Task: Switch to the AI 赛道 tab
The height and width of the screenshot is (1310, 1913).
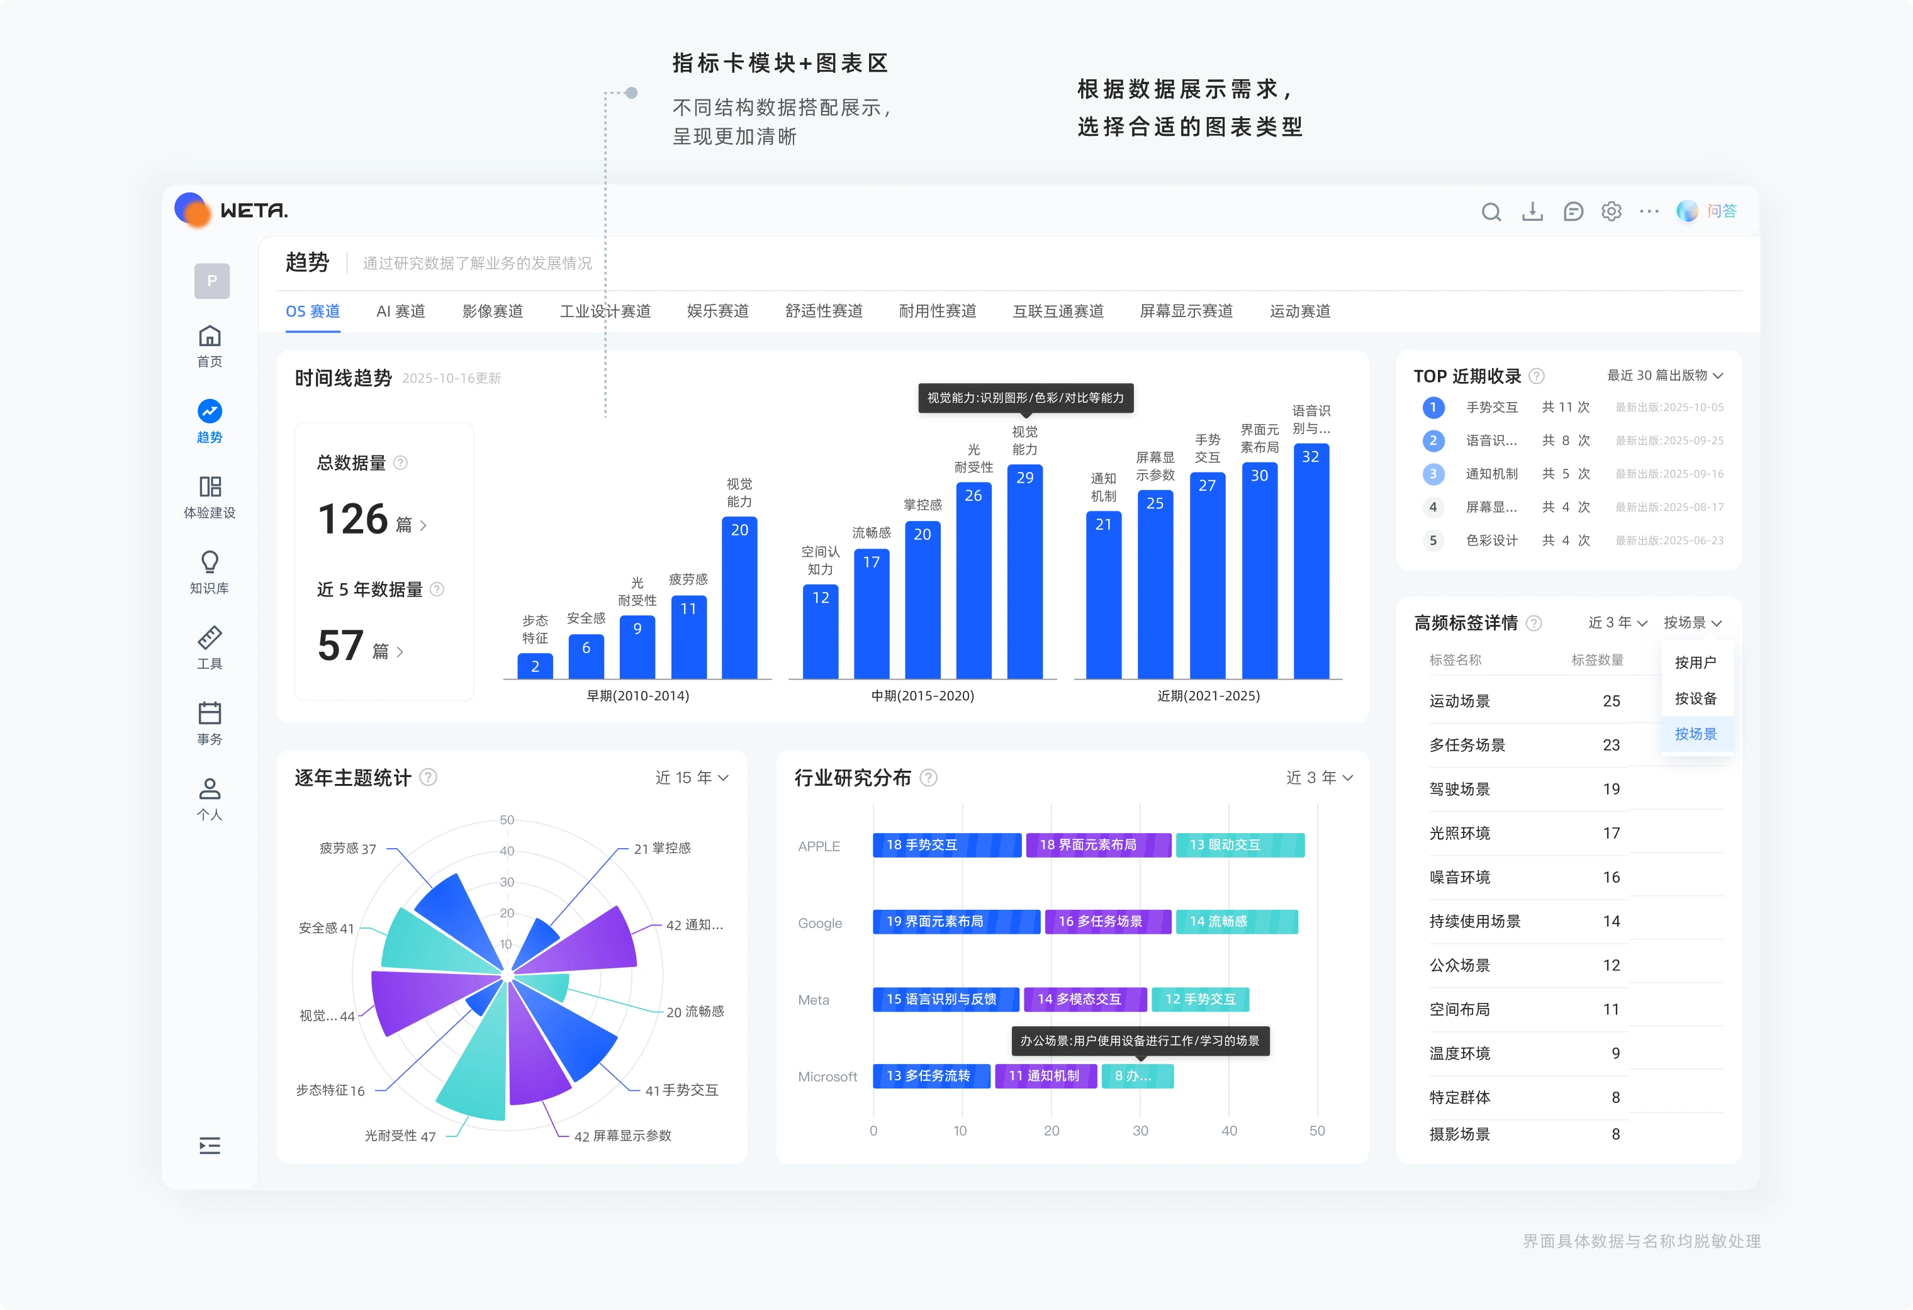Action: [401, 311]
